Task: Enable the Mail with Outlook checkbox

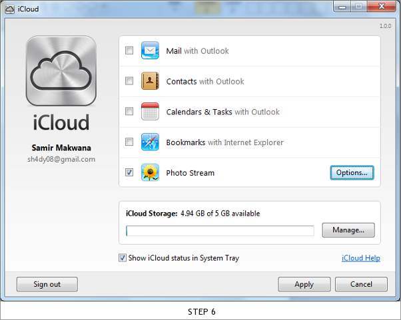Action: click(x=129, y=51)
